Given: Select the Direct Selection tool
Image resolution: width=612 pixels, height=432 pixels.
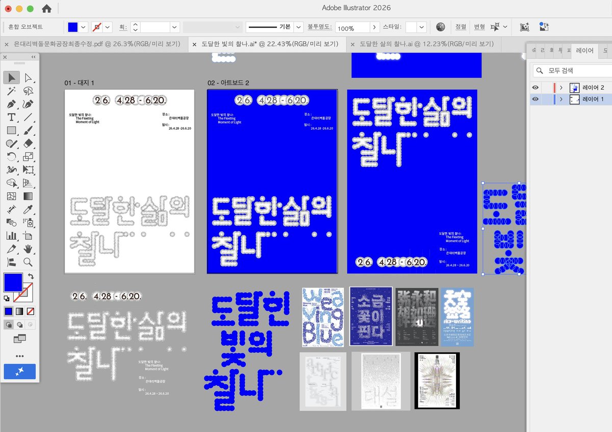Looking at the screenshot, I should pos(28,77).
